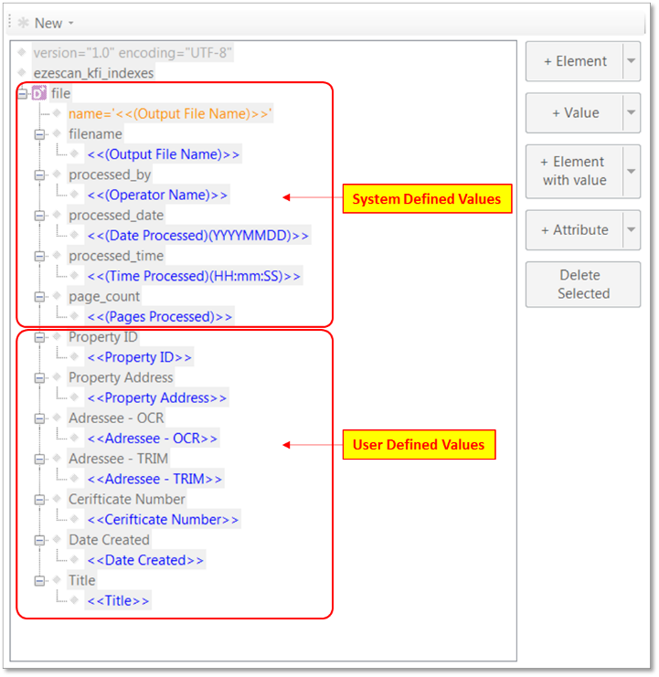The image size is (659, 677).
Task: Select the <<Title>> value node
Action: [x=119, y=600]
